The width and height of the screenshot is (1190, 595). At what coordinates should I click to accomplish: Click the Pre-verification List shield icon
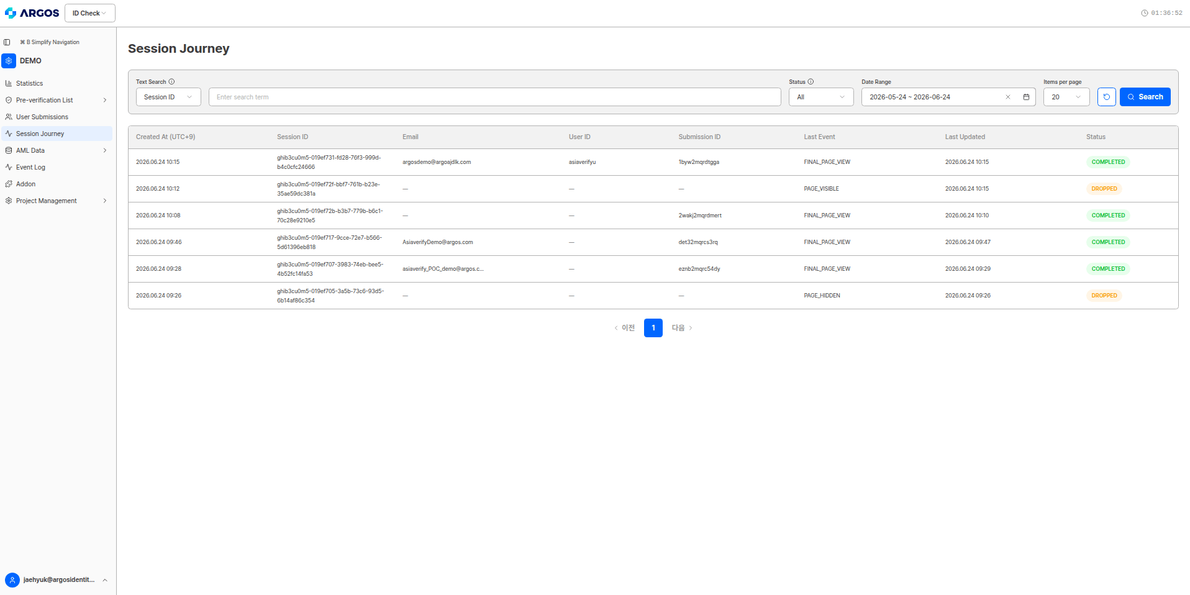(9, 100)
